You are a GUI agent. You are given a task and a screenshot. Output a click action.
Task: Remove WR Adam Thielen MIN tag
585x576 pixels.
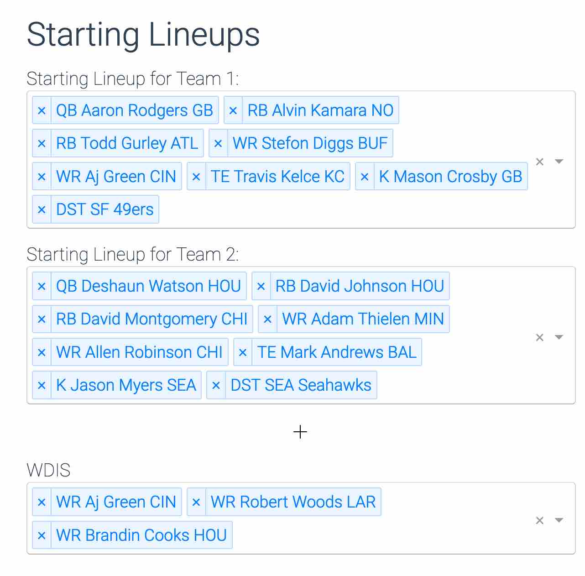pyautogui.click(x=268, y=319)
